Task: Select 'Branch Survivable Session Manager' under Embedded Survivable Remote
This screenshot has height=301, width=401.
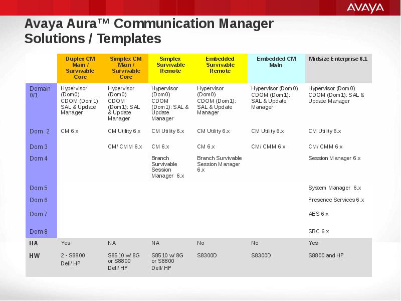Action: pos(219,164)
